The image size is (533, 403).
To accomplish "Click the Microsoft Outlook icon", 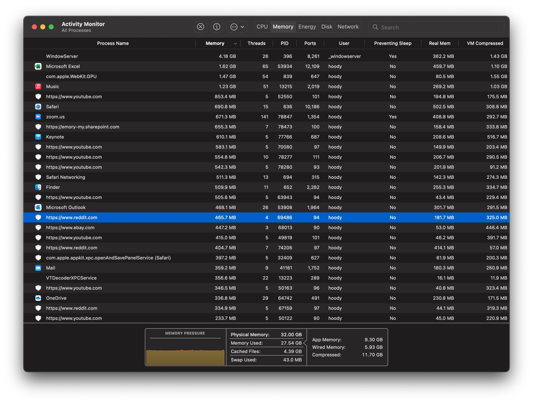I will pos(38,208).
